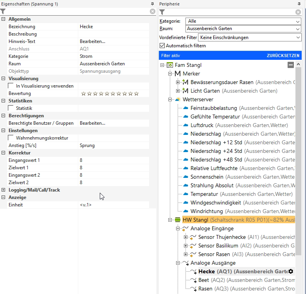Click the Anstieg value Sprung
Image resolution: width=306 pixels, height=294 pixels.
click(x=113, y=145)
